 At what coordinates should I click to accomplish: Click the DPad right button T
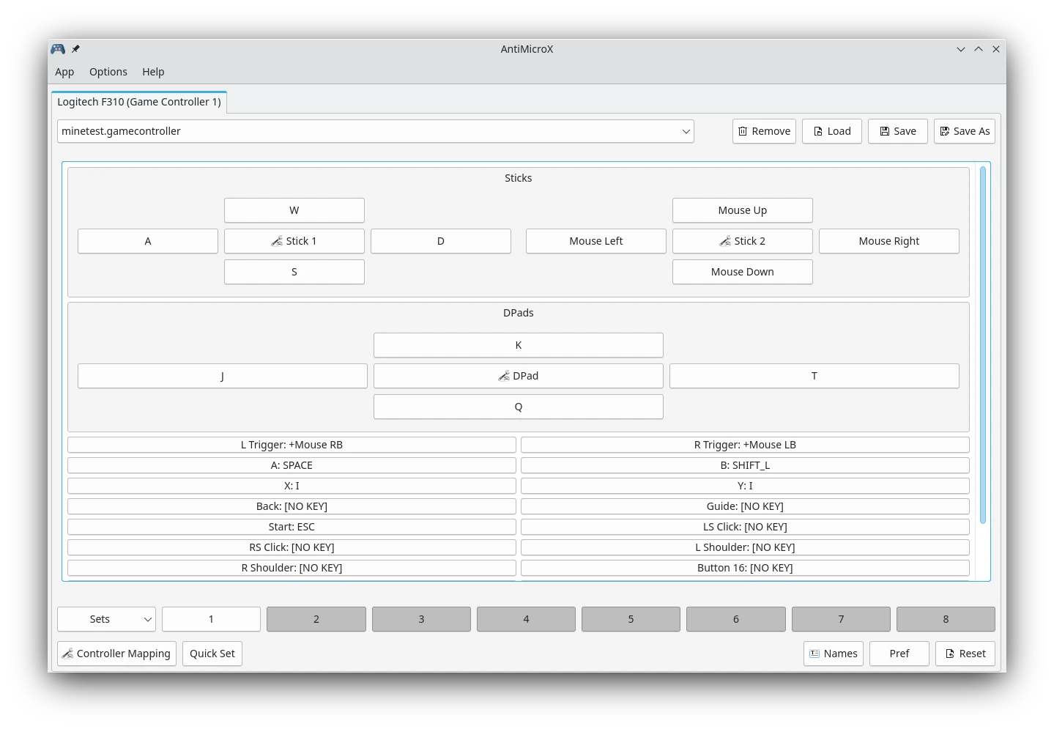coord(814,376)
